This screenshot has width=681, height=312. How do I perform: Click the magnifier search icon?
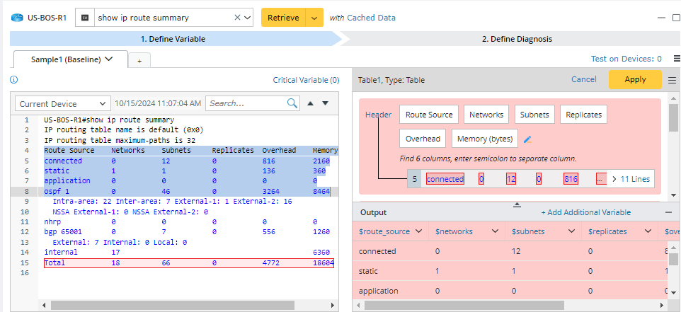(x=292, y=103)
